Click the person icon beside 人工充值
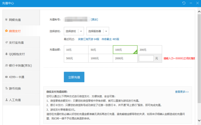Viewport: 201px width, 125px height. pos(6,100)
